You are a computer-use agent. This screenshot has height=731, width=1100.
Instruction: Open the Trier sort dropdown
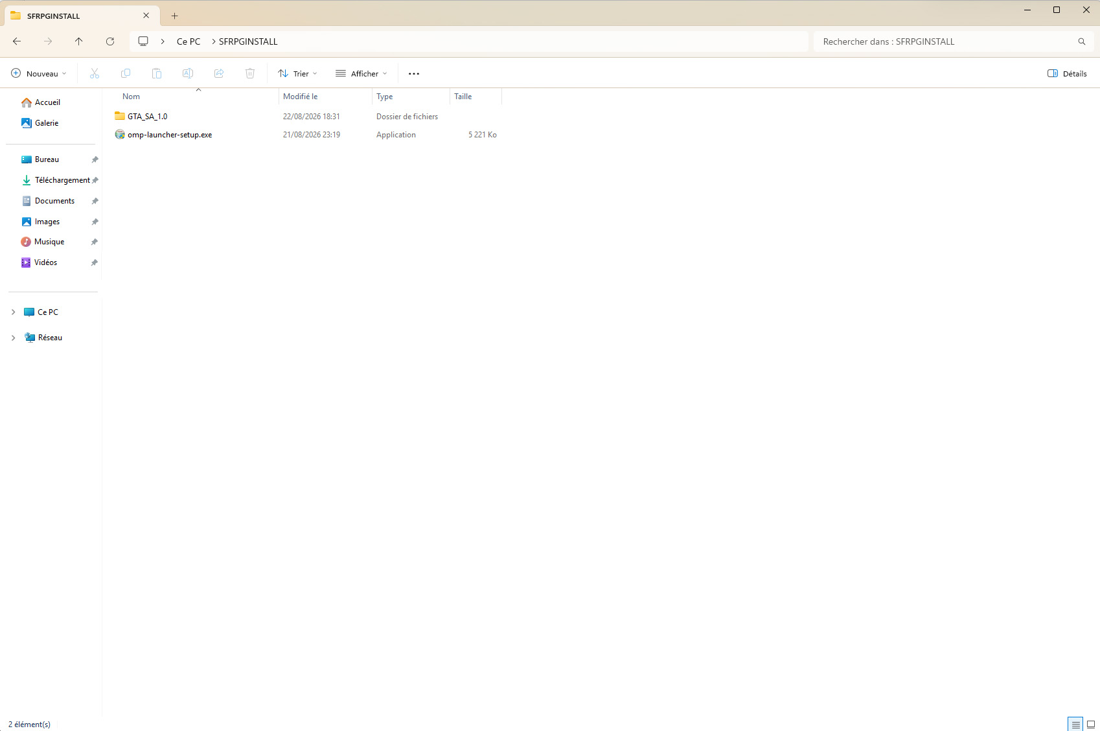(298, 74)
